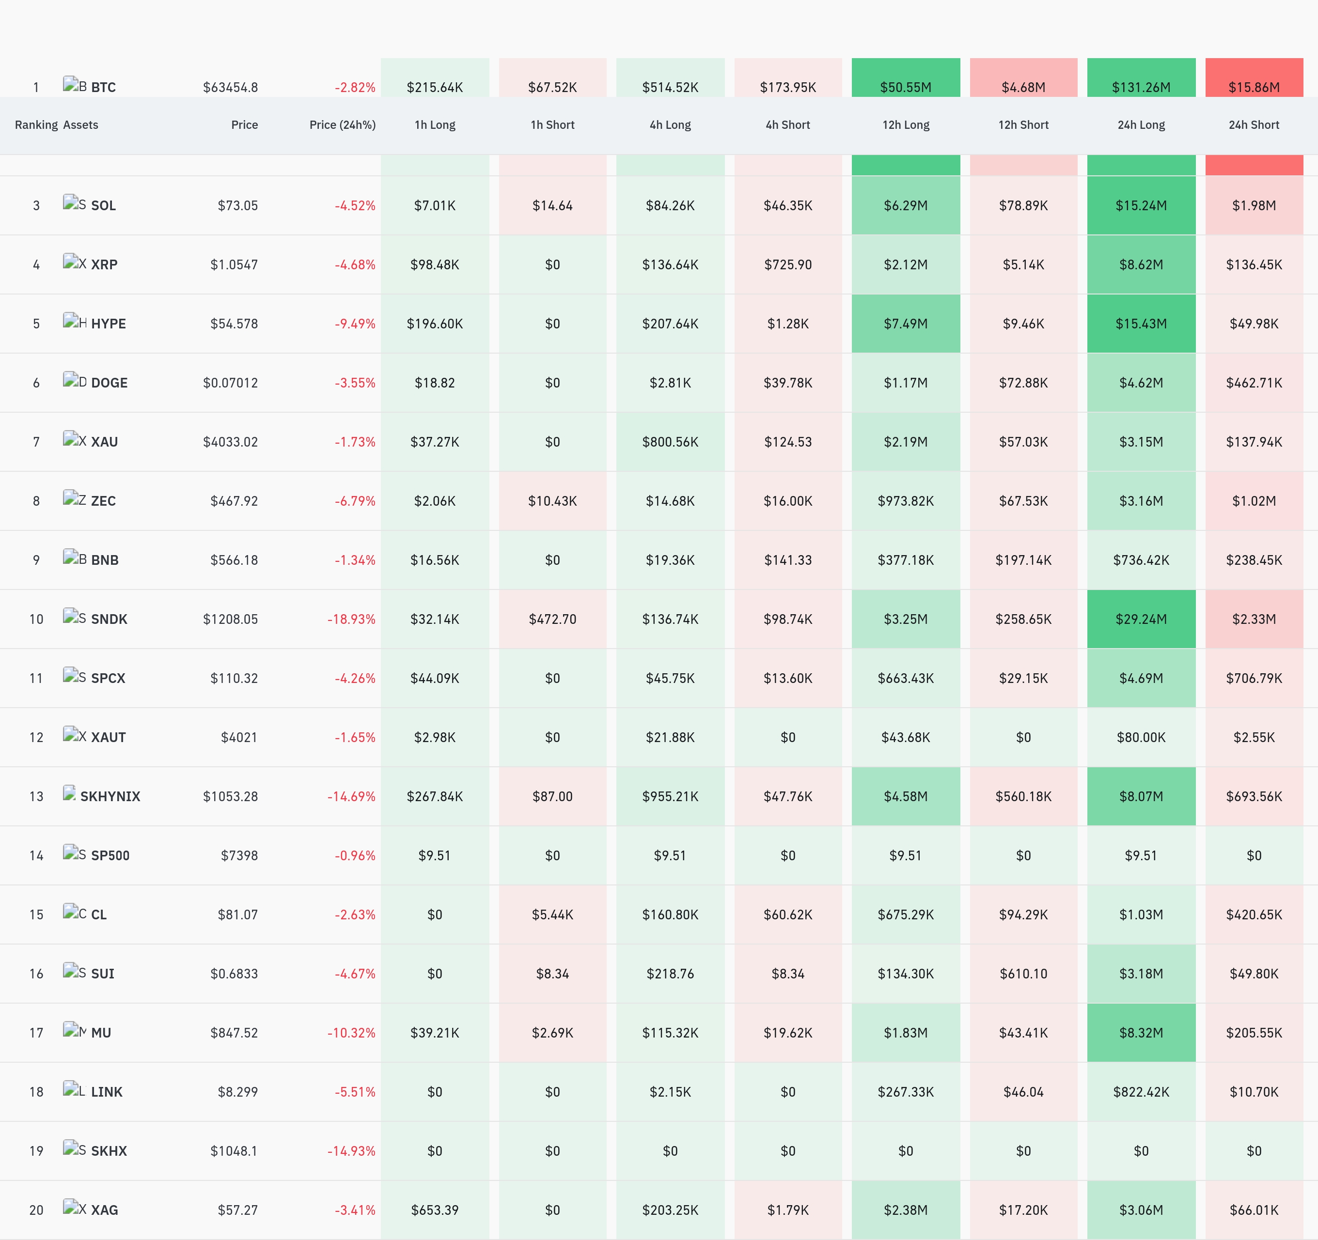Sort by 12h Short column header

1023,124
